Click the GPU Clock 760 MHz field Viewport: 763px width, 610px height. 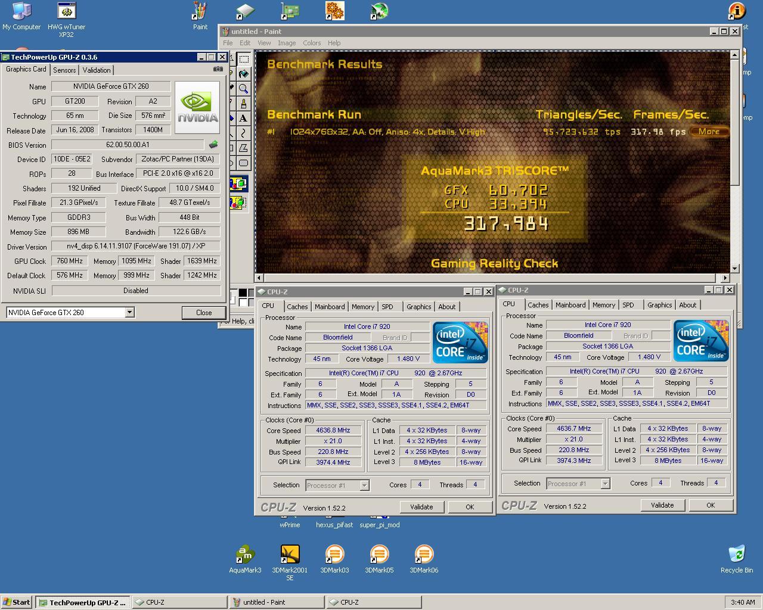pos(70,261)
